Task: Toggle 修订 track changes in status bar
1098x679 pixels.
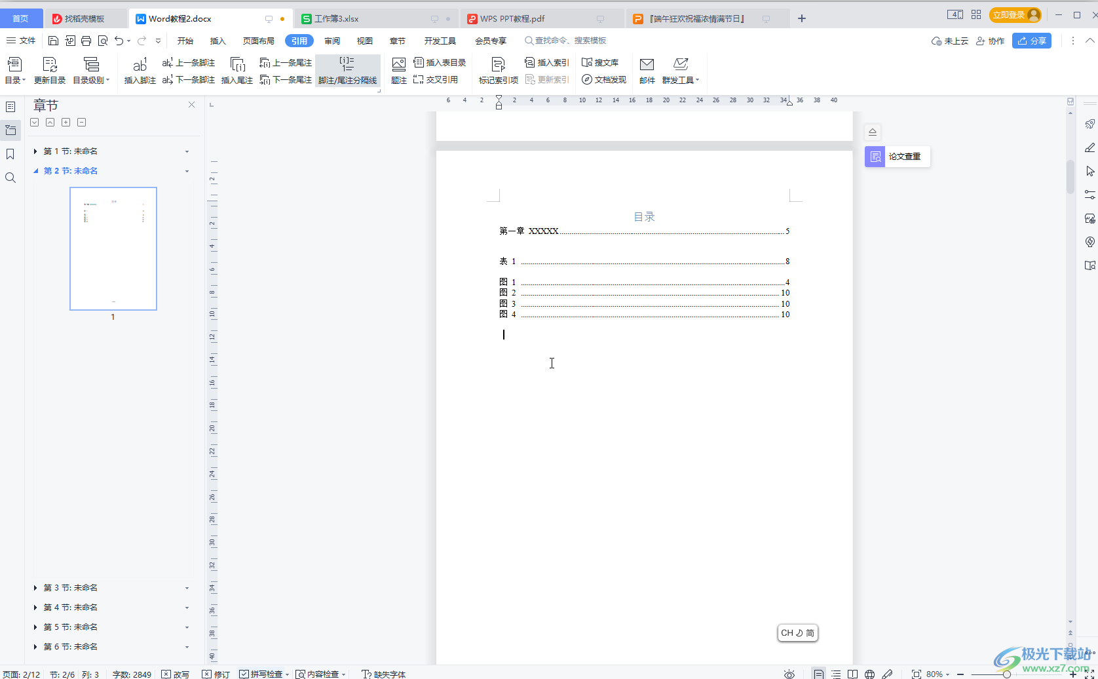Action: coord(216,674)
